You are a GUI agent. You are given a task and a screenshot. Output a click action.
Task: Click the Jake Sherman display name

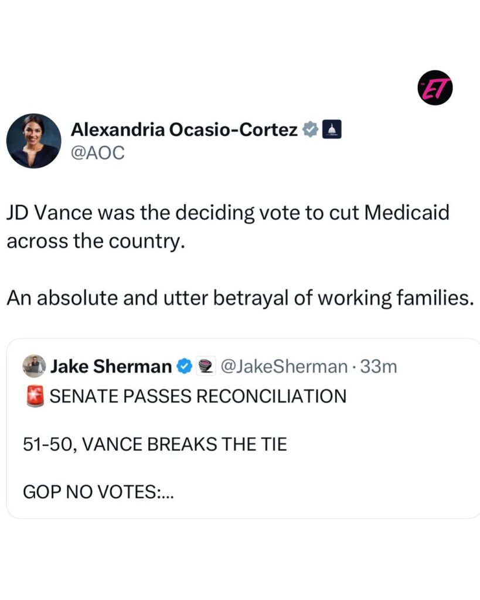pyautogui.click(x=111, y=366)
